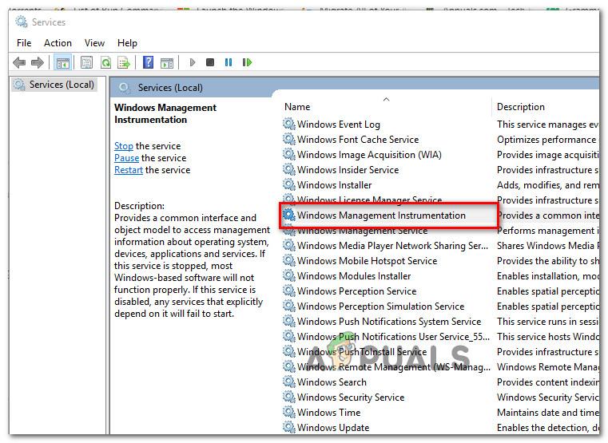This screenshot has width=608, height=443.
Task: Select the Windows Insider Service row
Action: click(x=341, y=169)
